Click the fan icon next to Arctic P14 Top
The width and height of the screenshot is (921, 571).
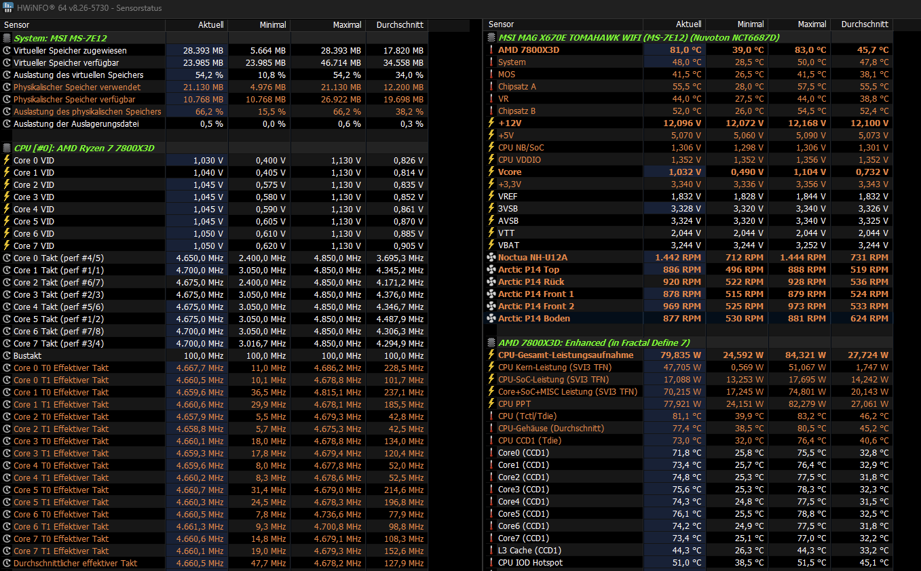click(491, 270)
